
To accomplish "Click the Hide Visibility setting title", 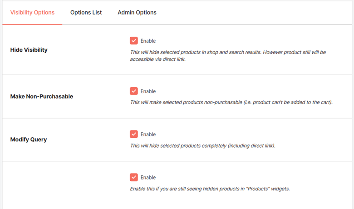I will [29, 50].
